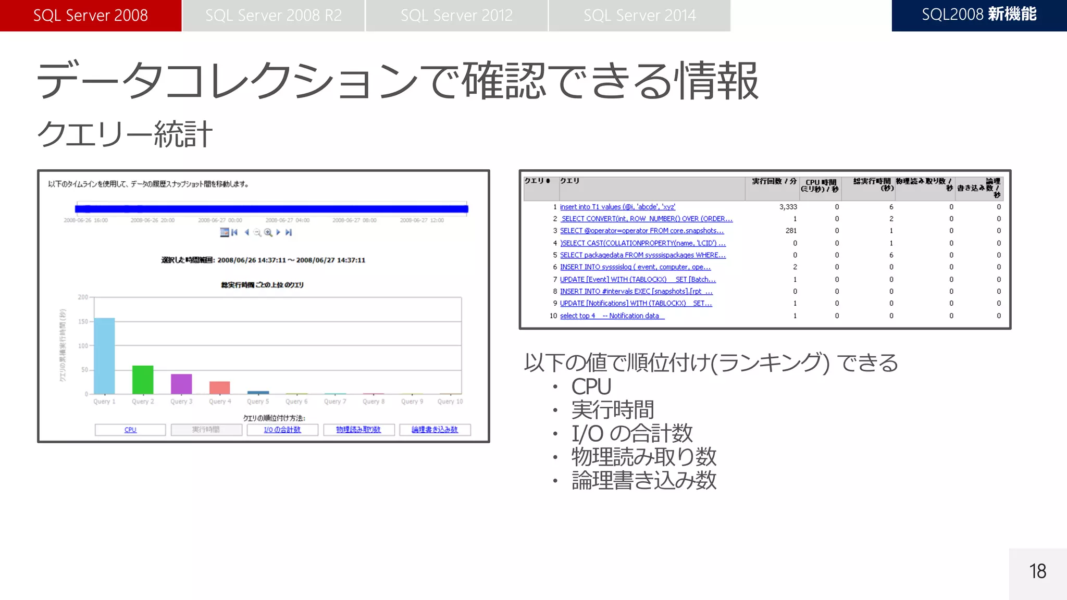
Task: Click the blue timeline range bar
Action: click(x=271, y=209)
